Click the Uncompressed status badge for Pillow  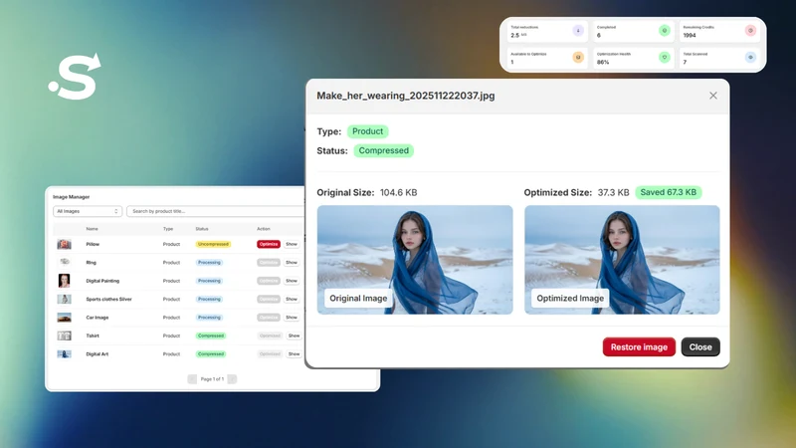pos(213,244)
